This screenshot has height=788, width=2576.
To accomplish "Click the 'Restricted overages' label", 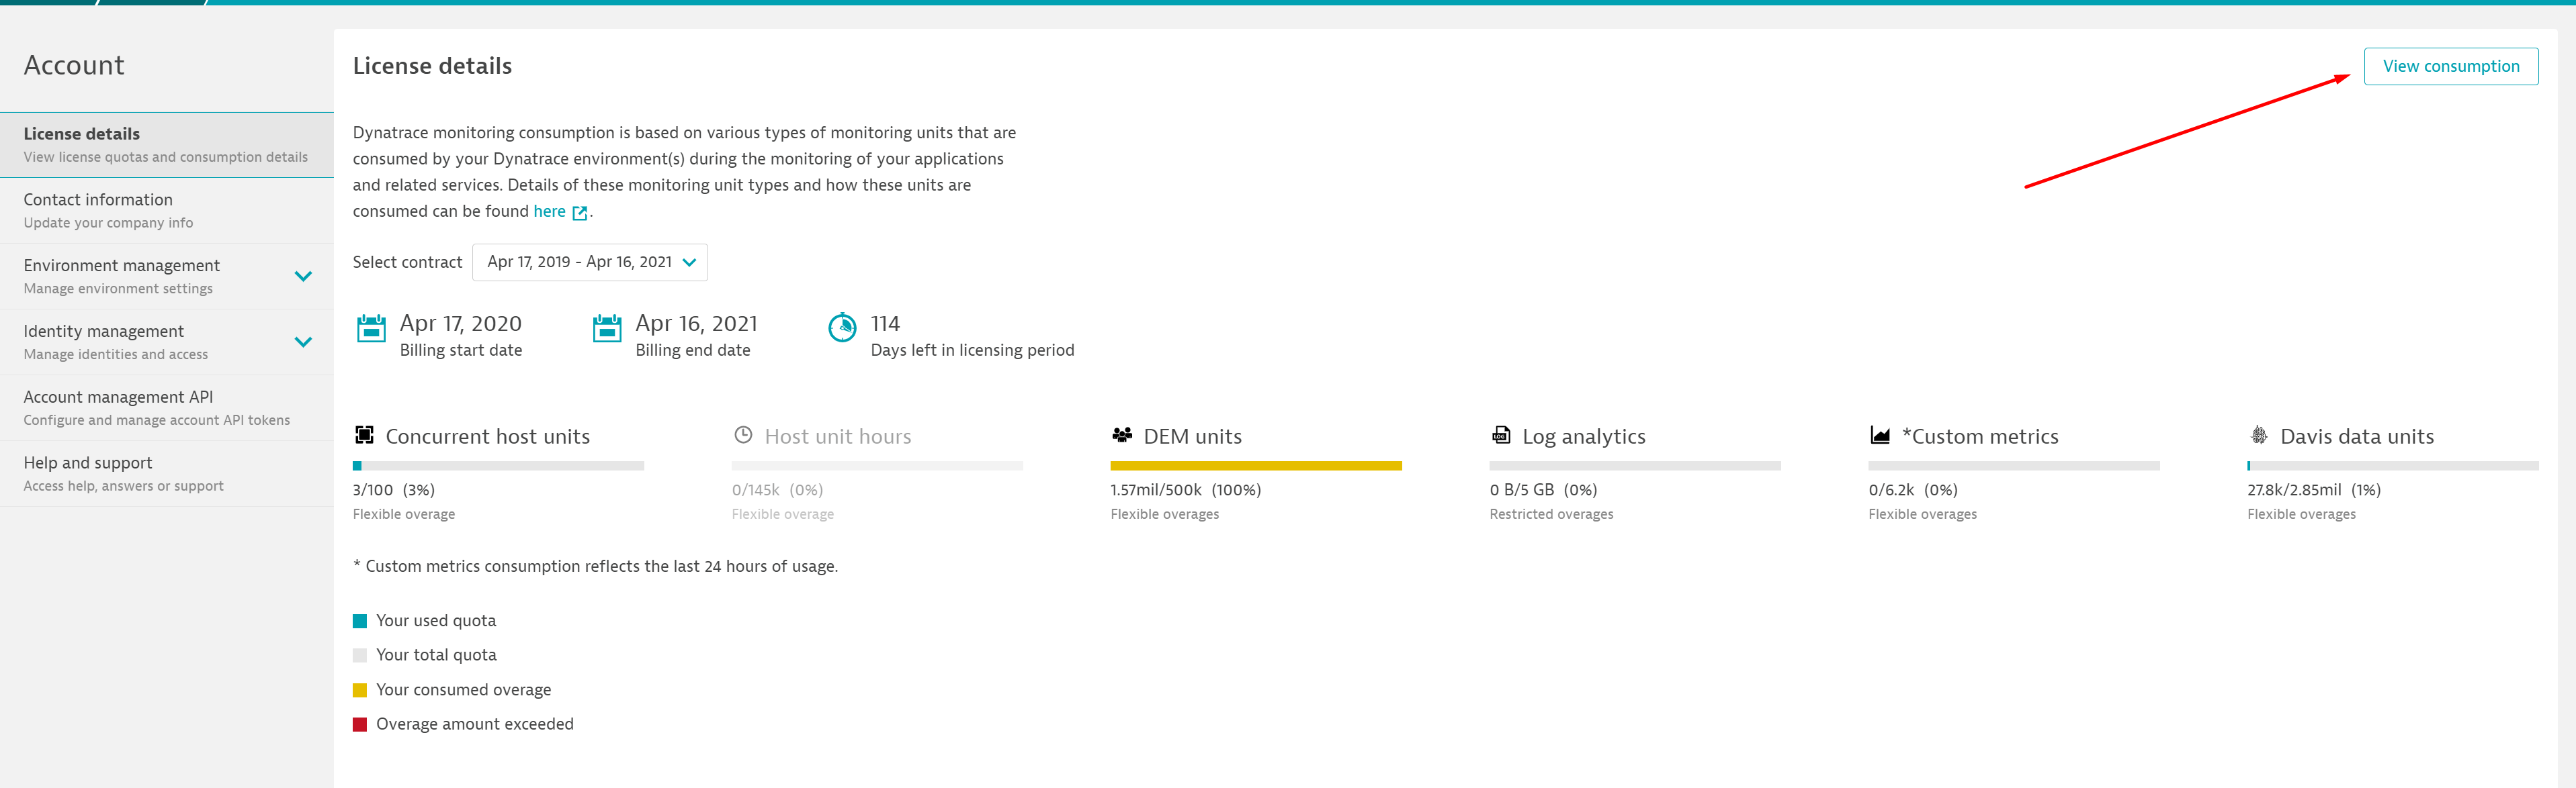I will coord(1551,514).
